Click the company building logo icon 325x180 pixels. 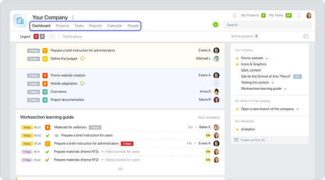pyautogui.click(x=20, y=20)
